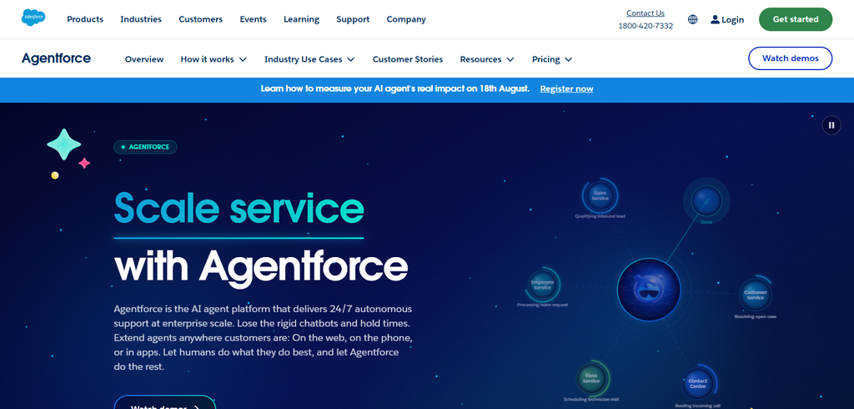Select the Done checkmark node
This screenshot has width=854, height=409.
[x=706, y=200]
